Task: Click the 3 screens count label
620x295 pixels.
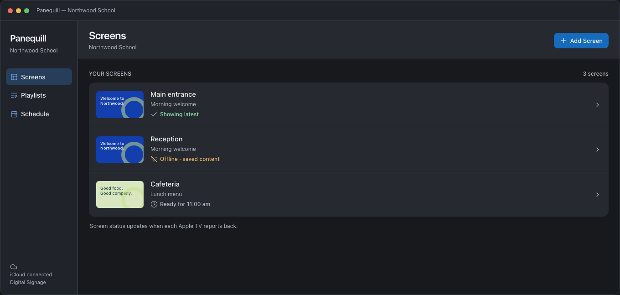Action: [x=595, y=74]
